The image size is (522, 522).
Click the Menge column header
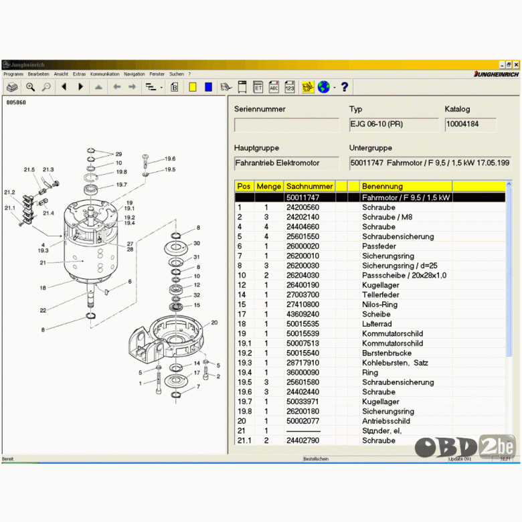tap(269, 187)
